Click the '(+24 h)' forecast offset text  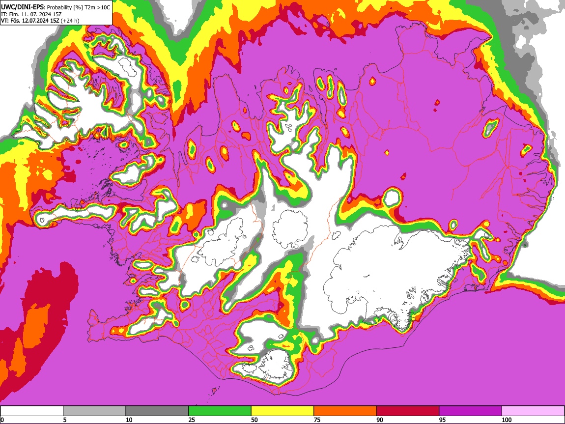click(x=70, y=21)
